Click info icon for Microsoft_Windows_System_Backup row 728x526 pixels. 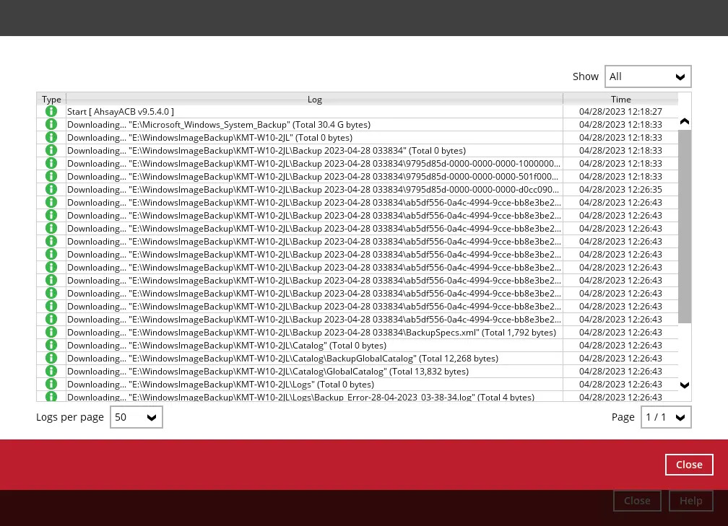[51, 125]
